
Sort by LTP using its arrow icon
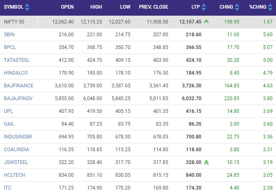(204, 7)
